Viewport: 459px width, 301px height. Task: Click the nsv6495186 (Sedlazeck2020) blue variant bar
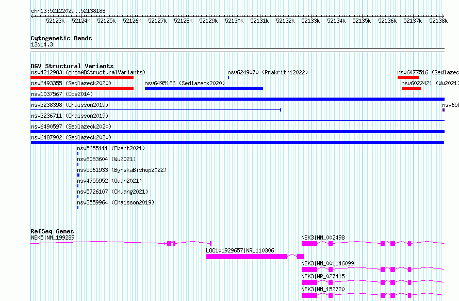pos(204,88)
